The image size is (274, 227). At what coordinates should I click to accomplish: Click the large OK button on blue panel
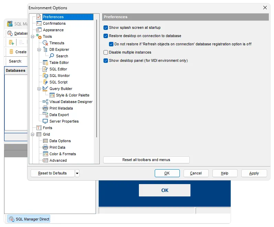click(x=165, y=190)
